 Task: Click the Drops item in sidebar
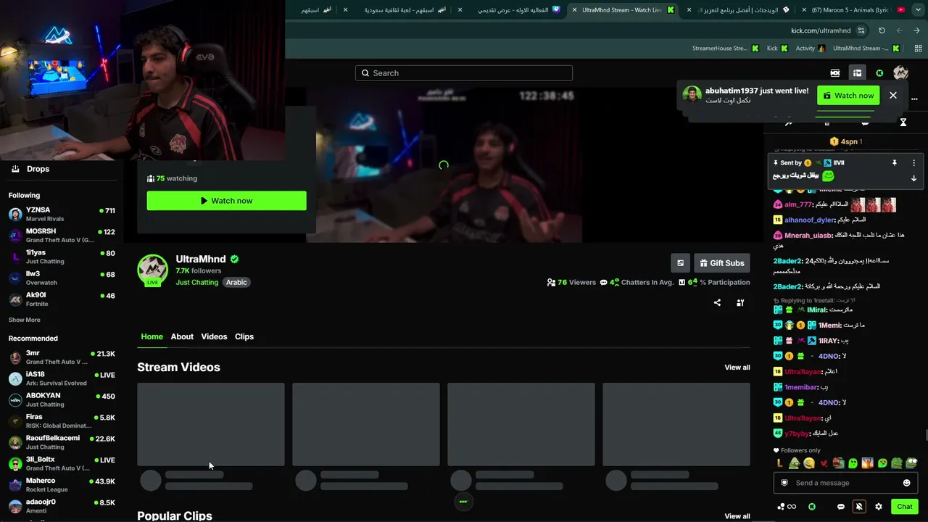point(62,169)
